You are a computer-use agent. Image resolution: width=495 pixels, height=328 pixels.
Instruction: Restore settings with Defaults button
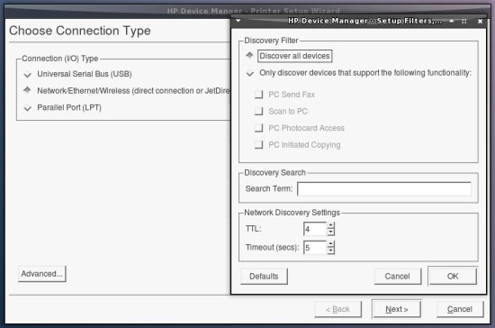click(x=264, y=276)
